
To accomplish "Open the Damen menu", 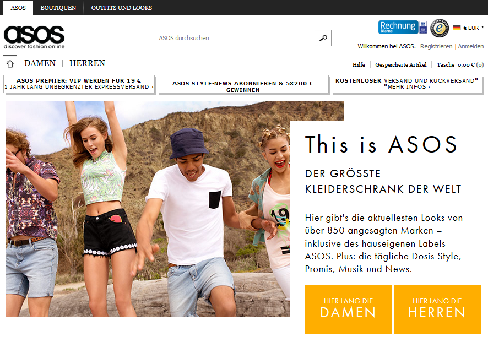I will coord(40,63).
